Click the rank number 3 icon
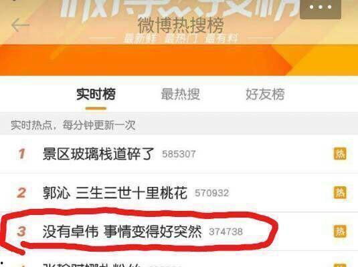Viewport: 358px width, 267px height. point(21,232)
